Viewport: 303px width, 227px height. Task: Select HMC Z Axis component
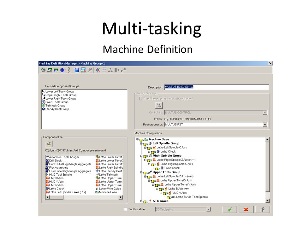[56, 185]
